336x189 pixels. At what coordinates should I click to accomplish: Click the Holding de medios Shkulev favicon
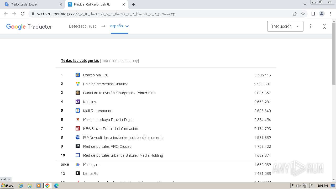coord(78,84)
